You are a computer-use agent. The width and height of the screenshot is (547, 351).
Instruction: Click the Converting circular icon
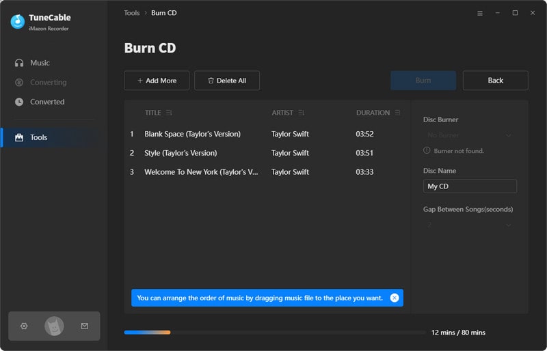pos(19,82)
